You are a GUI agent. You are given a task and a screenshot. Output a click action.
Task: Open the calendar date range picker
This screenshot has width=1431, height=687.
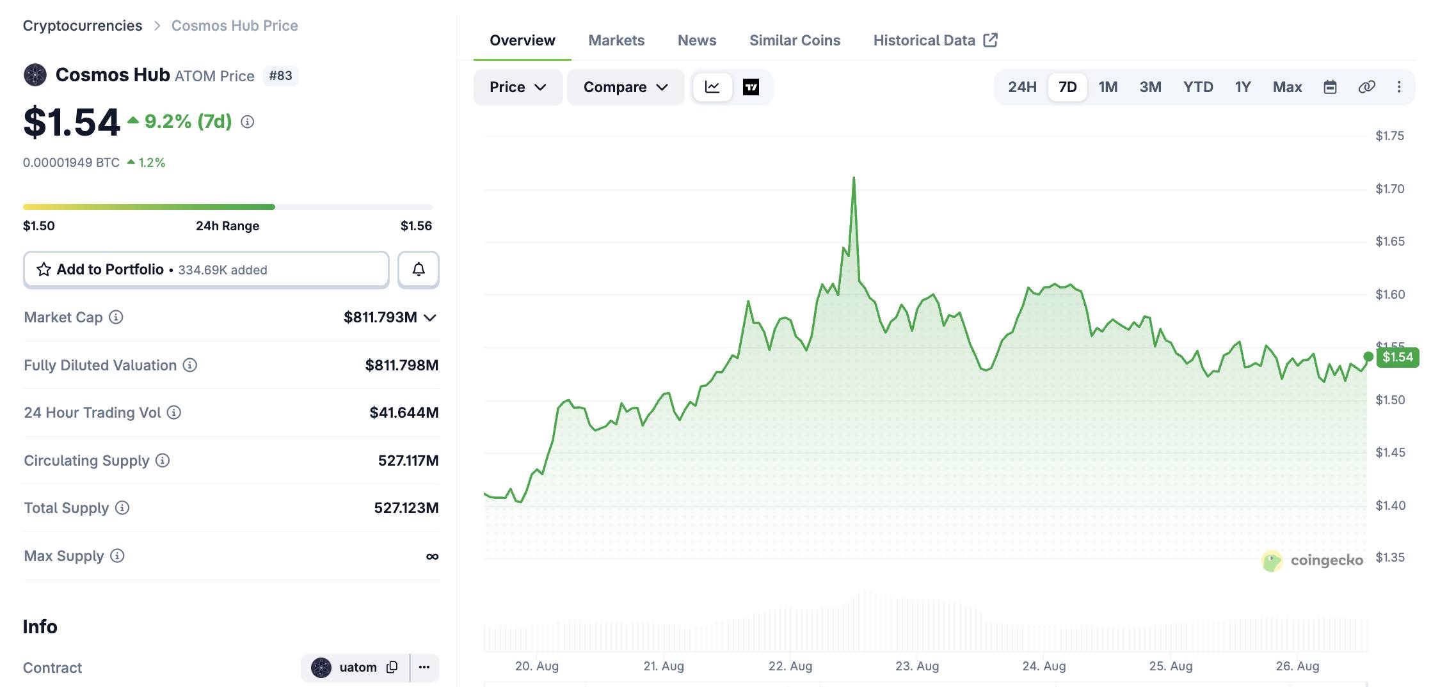[x=1330, y=87]
